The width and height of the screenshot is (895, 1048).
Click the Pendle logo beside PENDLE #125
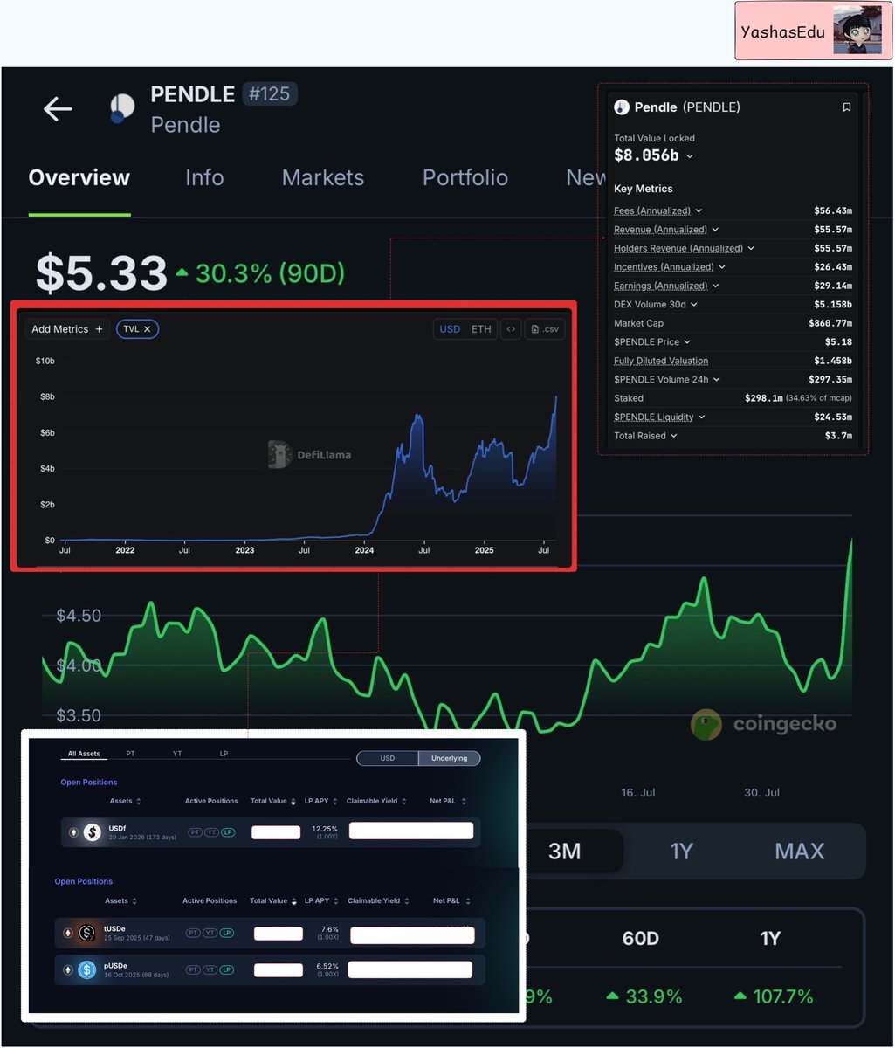[x=122, y=107]
